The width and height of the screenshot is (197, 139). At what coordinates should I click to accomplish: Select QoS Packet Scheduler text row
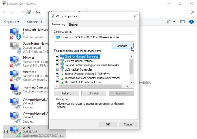(78, 69)
